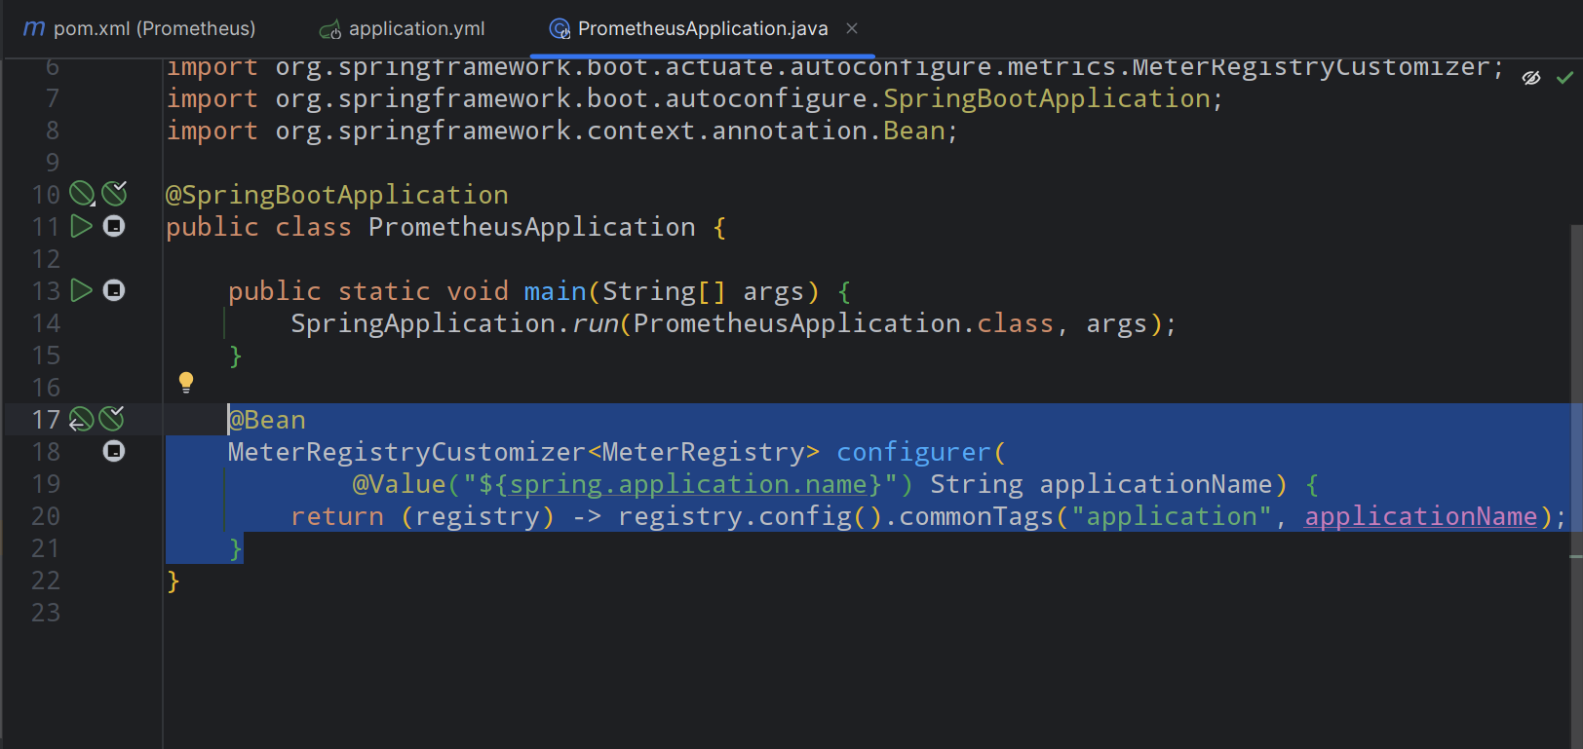
Task: Click the Spring config icon on application.yml tab
Action: point(330,30)
